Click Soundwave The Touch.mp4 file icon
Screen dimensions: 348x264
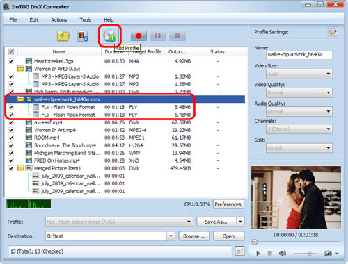29,145
